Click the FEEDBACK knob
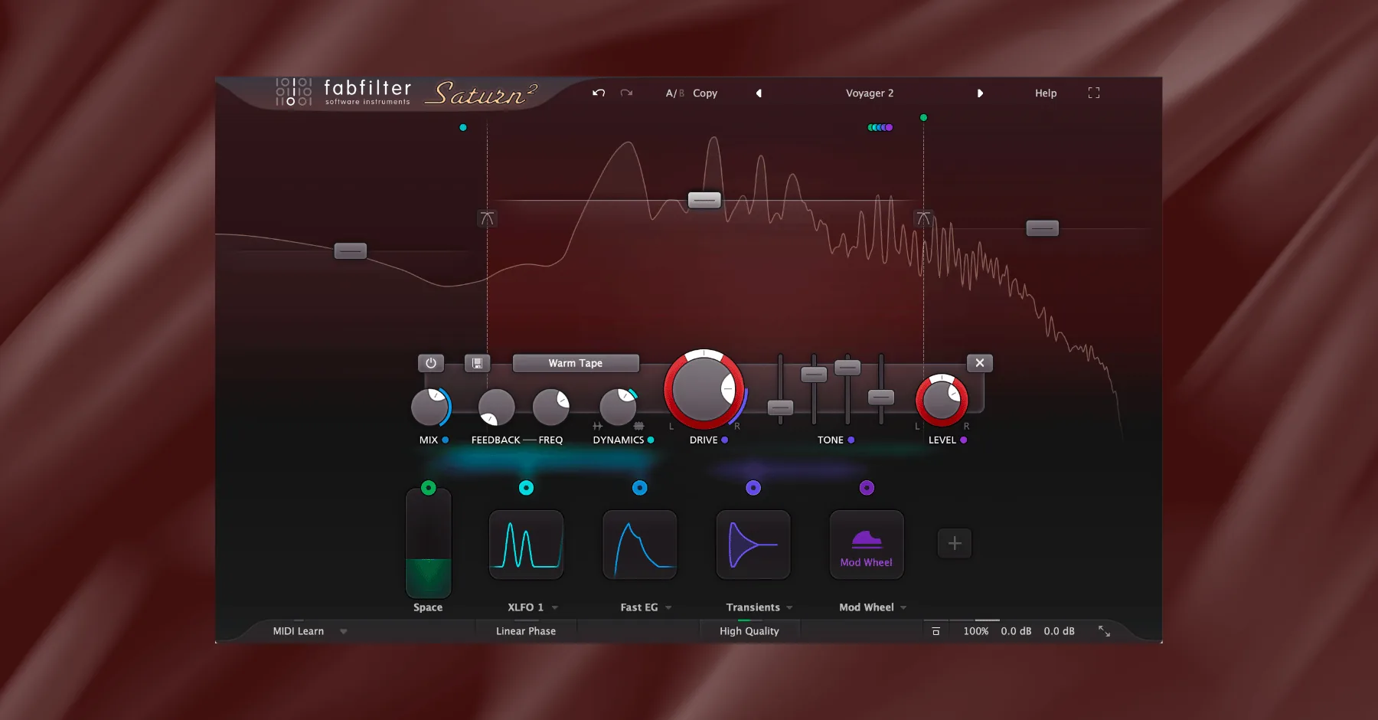 pyautogui.click(x=496, y=407)
